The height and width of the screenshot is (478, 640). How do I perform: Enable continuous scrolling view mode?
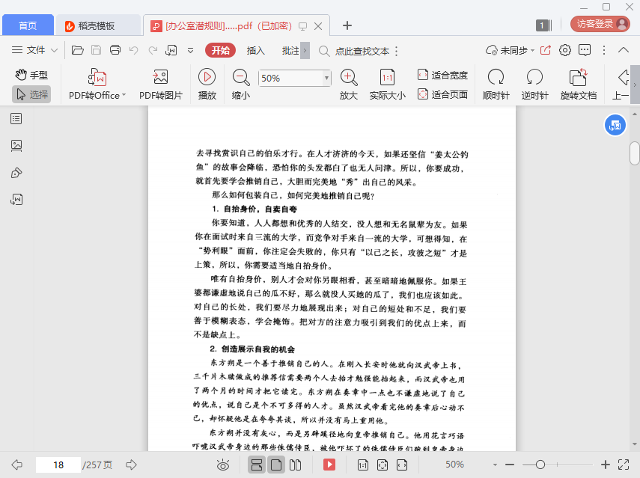point(257,465)
